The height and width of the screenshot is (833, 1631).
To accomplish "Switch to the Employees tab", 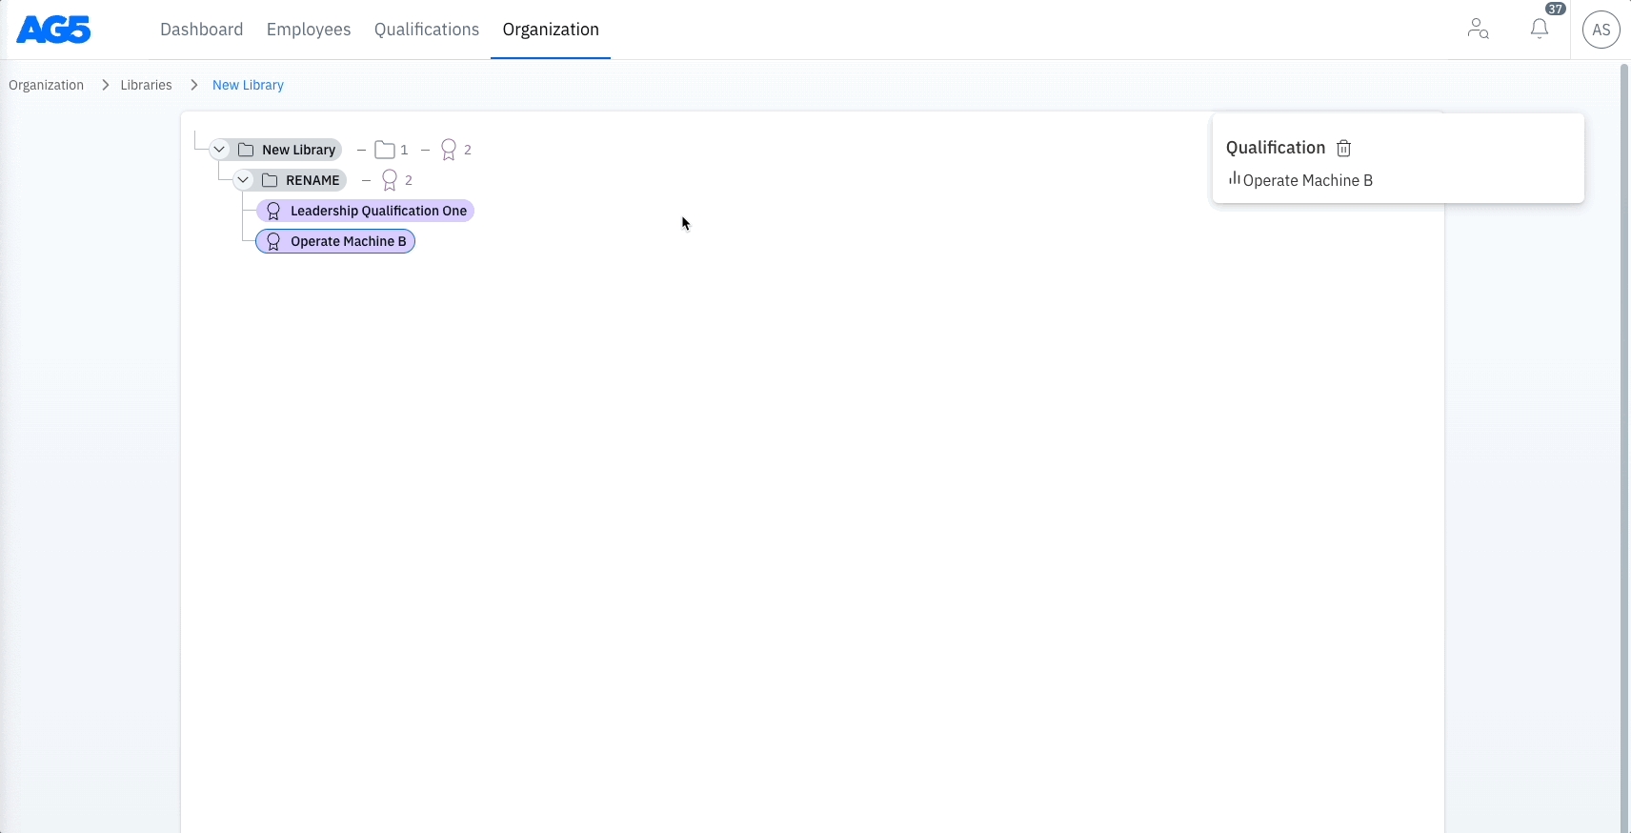I will [309, 30].
